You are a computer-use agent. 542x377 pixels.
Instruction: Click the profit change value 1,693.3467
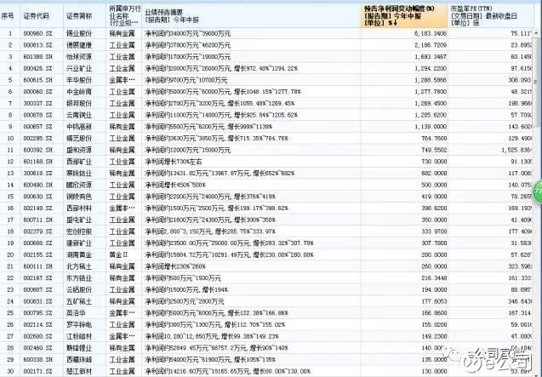click(x=431, y=57)
